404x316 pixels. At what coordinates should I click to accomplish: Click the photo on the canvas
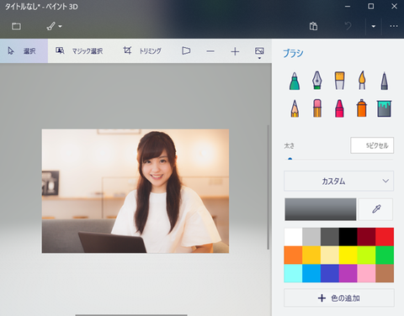tap(136, 191)
